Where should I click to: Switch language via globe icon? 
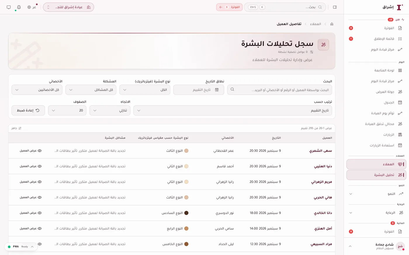(32, 7)
